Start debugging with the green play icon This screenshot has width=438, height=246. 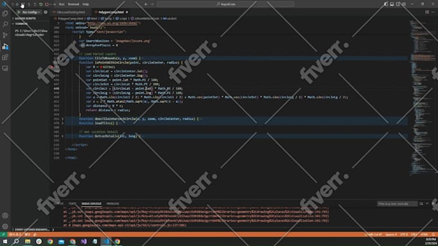click(19, 12)
